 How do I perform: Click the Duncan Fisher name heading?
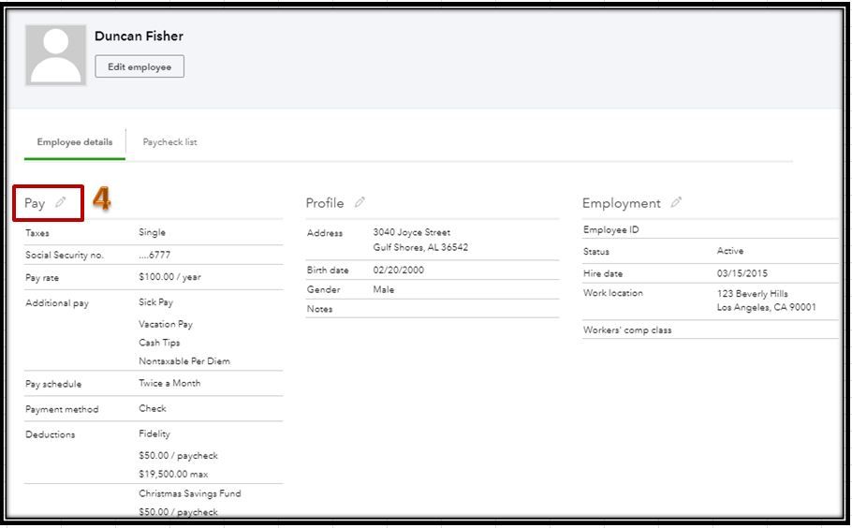click(140, 36)
